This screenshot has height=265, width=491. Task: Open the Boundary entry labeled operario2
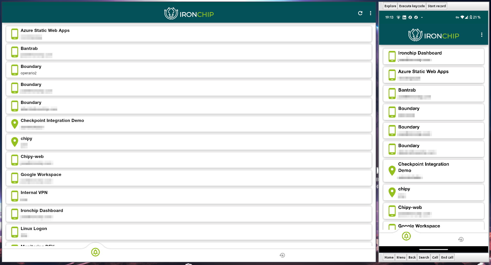point(189,70)
